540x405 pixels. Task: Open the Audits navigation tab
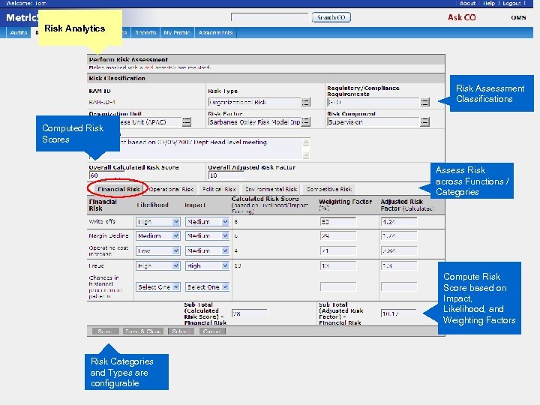point(19,33)
